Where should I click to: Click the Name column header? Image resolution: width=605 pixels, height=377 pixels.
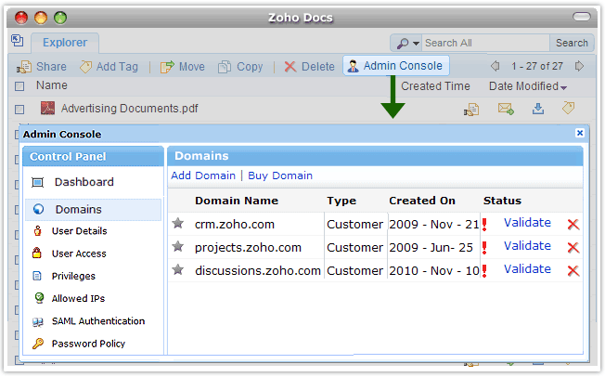[x=52, y=85]
